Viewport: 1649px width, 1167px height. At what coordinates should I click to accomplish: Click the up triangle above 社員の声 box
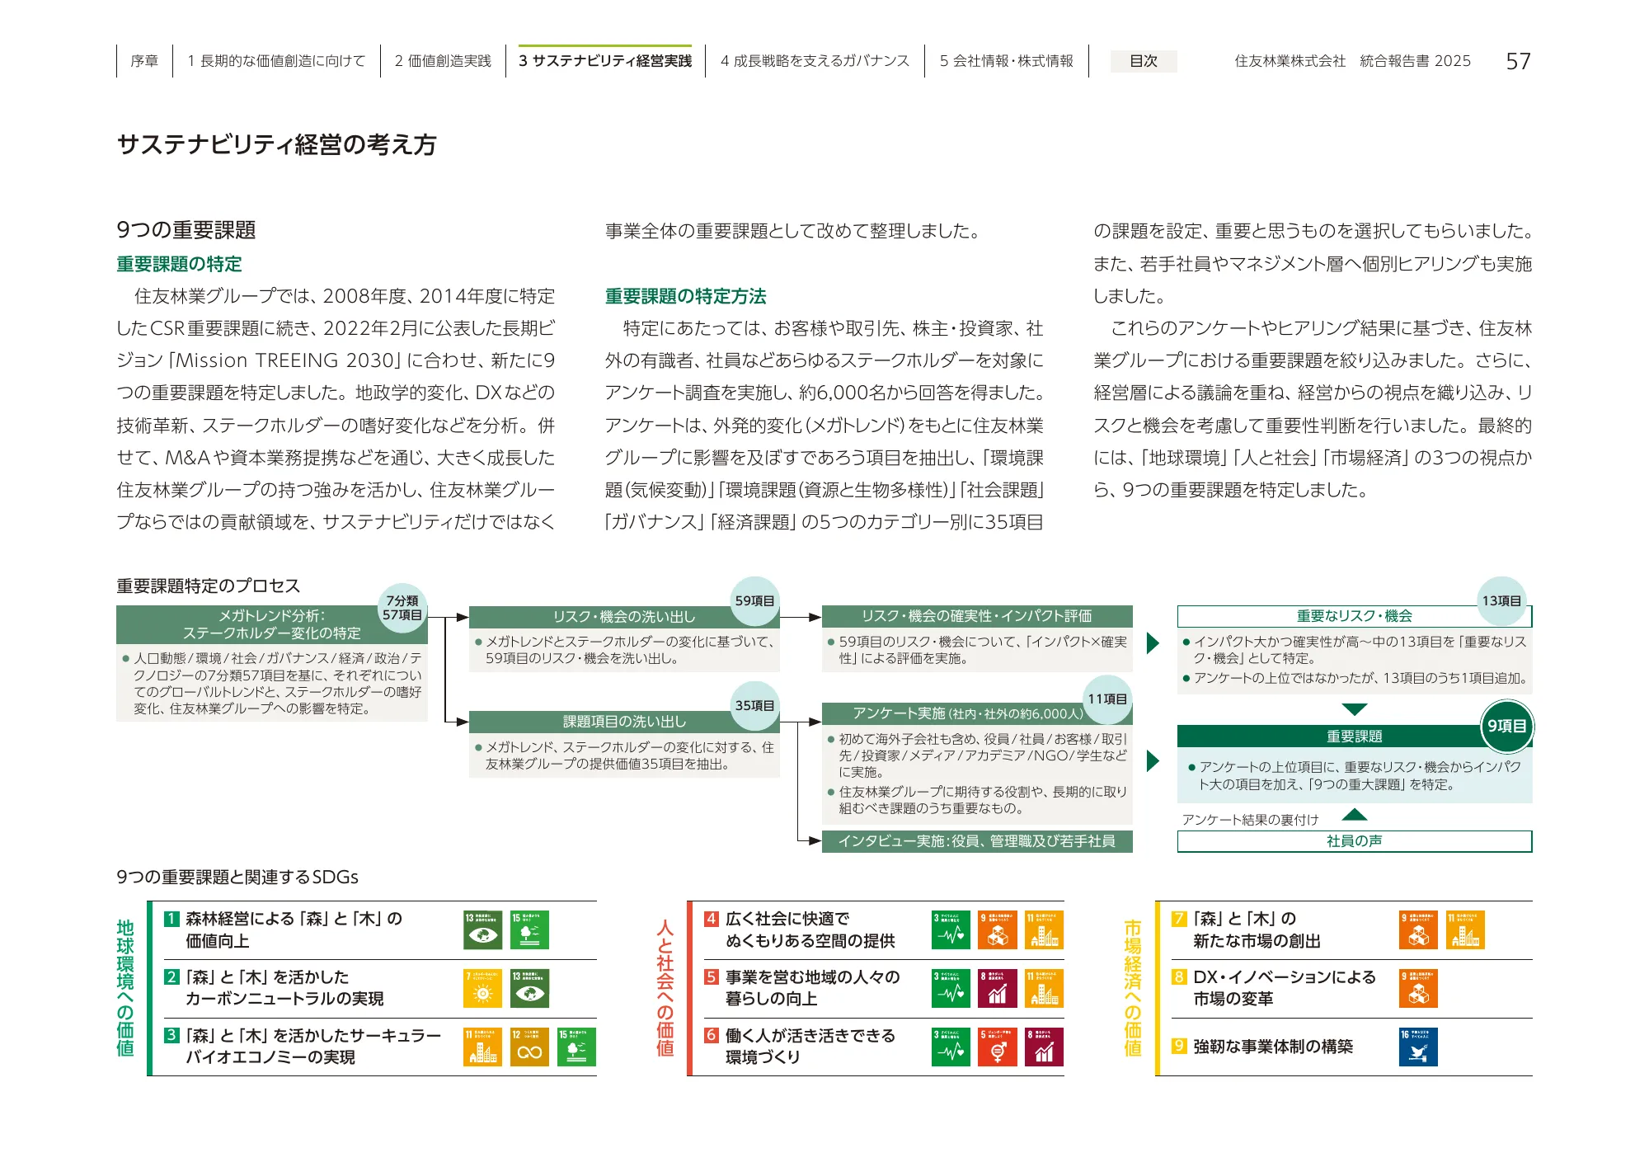pos(1354,816)
